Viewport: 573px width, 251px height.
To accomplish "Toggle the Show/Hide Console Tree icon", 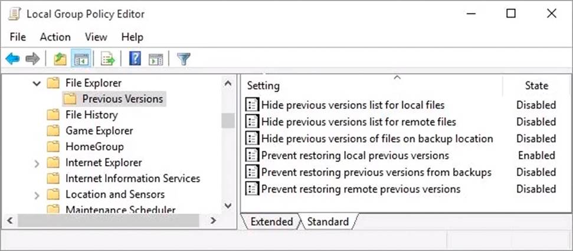I will click(x=81, y=58).
